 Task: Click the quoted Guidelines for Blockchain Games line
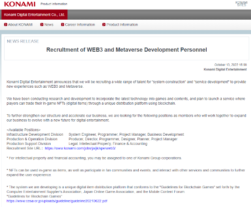click(x=34, y=196)
